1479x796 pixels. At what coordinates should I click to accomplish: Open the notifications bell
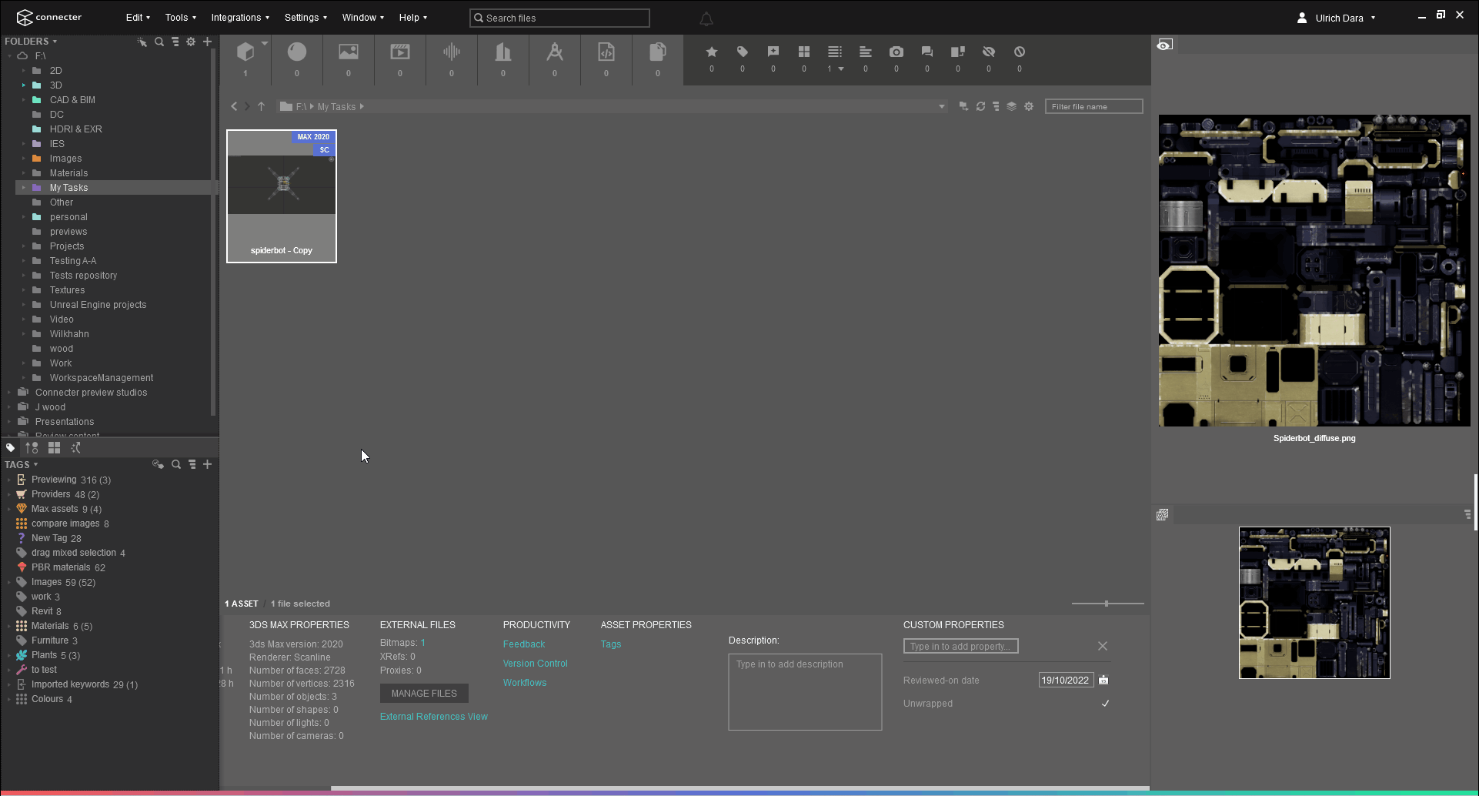[706, 18]
